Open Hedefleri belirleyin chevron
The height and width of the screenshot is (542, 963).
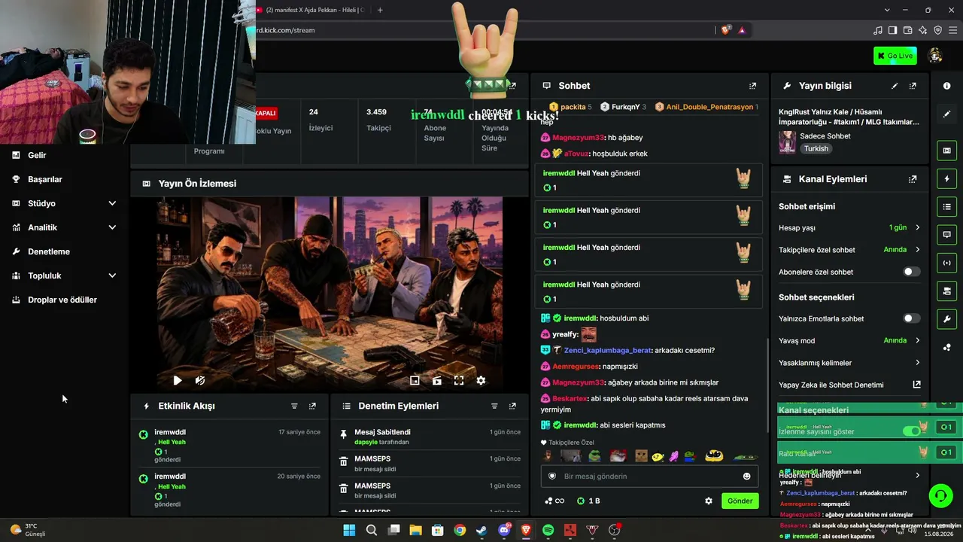pos(917,475)
